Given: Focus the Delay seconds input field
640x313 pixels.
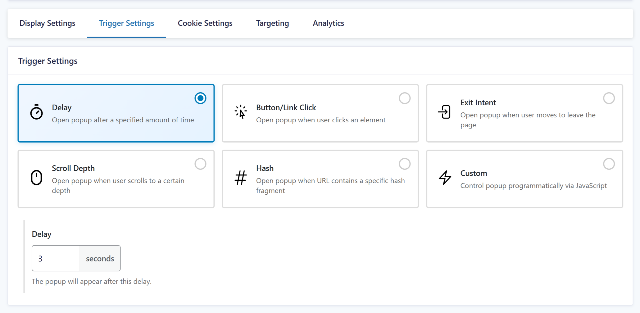Looking at the screenshot, I should (56, 258).
